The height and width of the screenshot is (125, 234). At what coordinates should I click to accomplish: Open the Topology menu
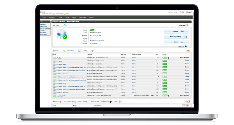click(x=52, y=17)
